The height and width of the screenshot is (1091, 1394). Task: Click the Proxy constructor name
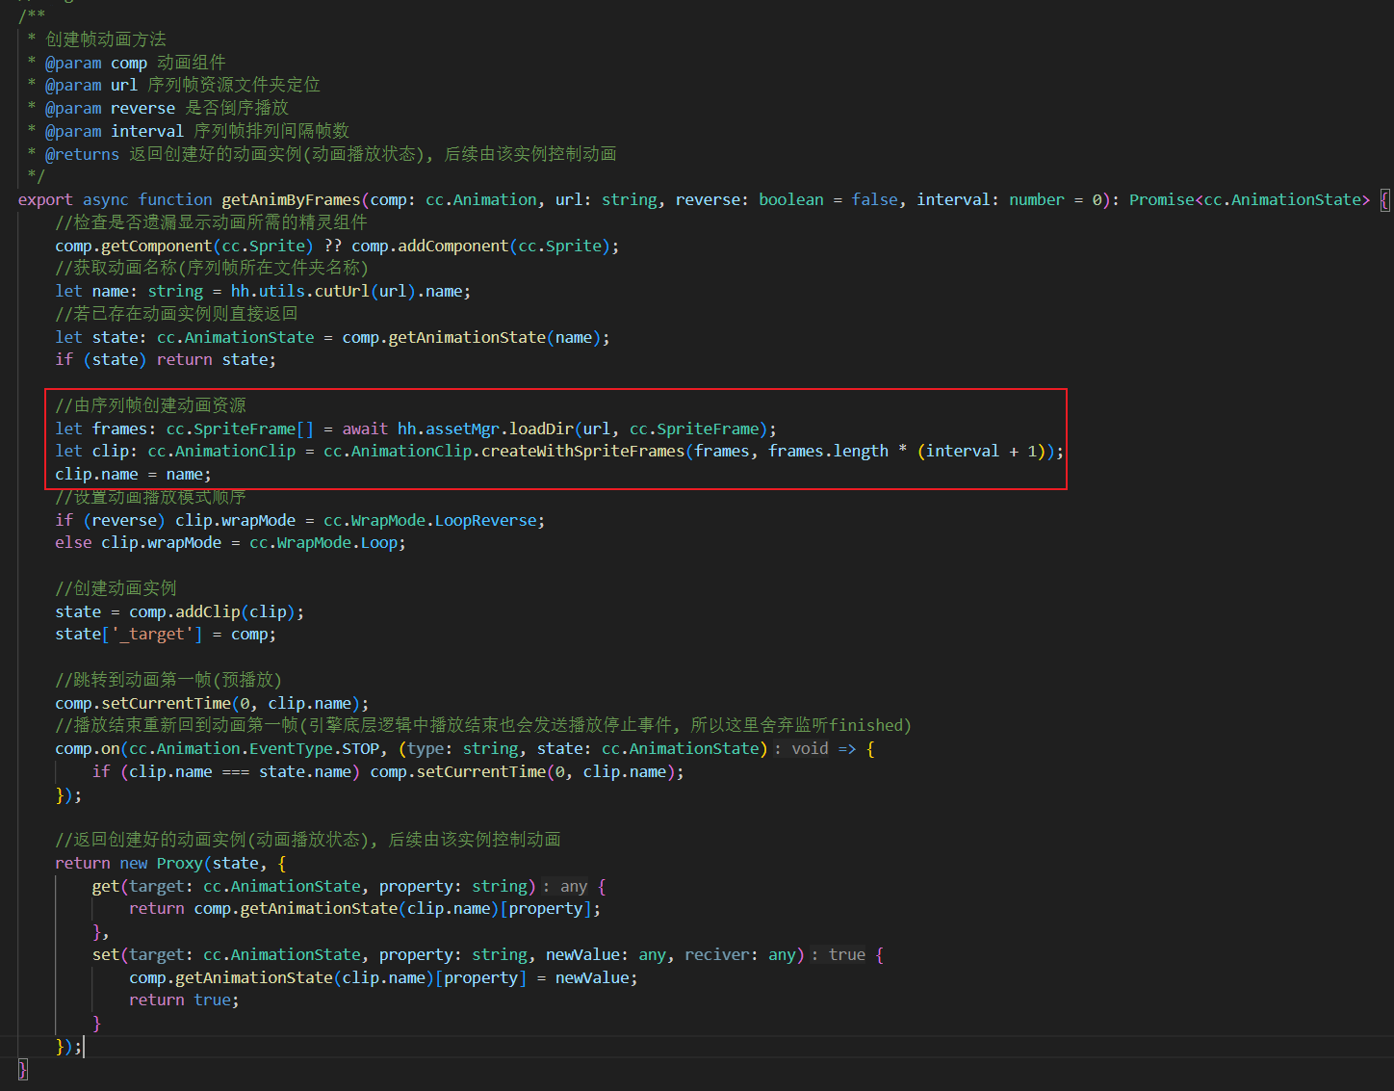click(179, 864)
